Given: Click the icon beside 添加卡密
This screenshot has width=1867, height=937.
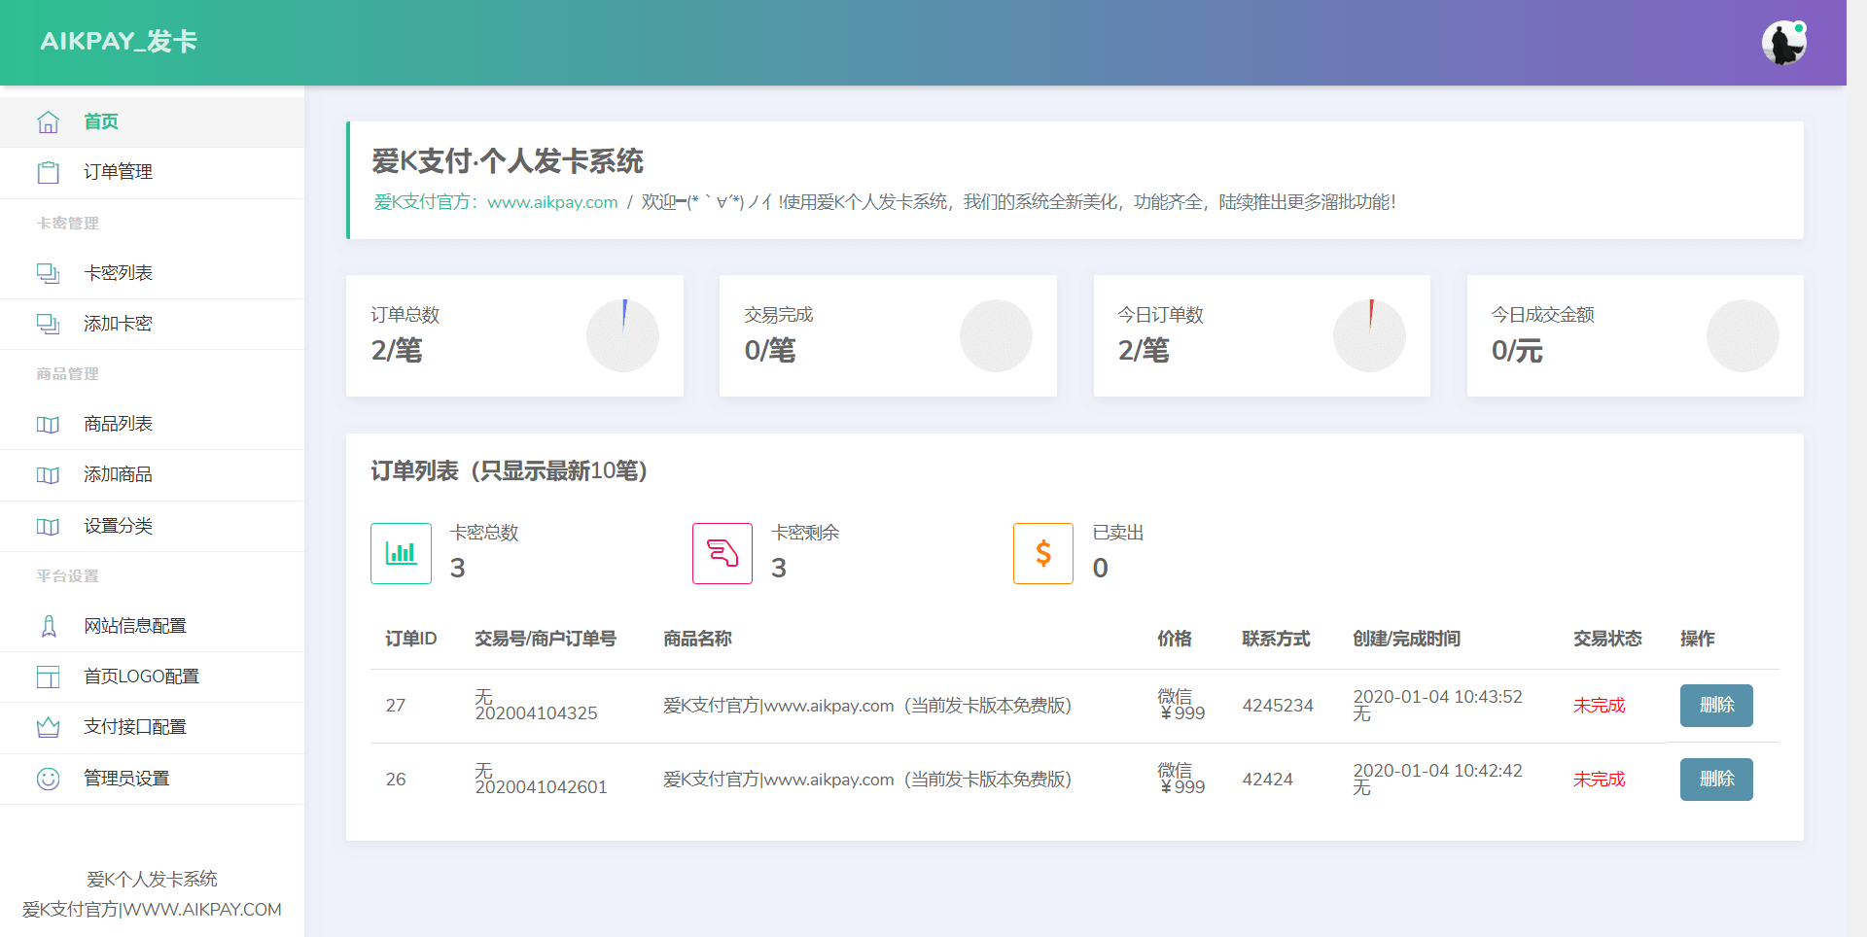Looking at the screenshot, I should tap(48, 324).
